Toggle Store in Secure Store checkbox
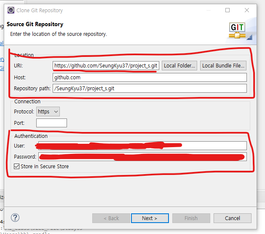Image resolution: width=265 pixels, height=234 pixels. point(16,167)
